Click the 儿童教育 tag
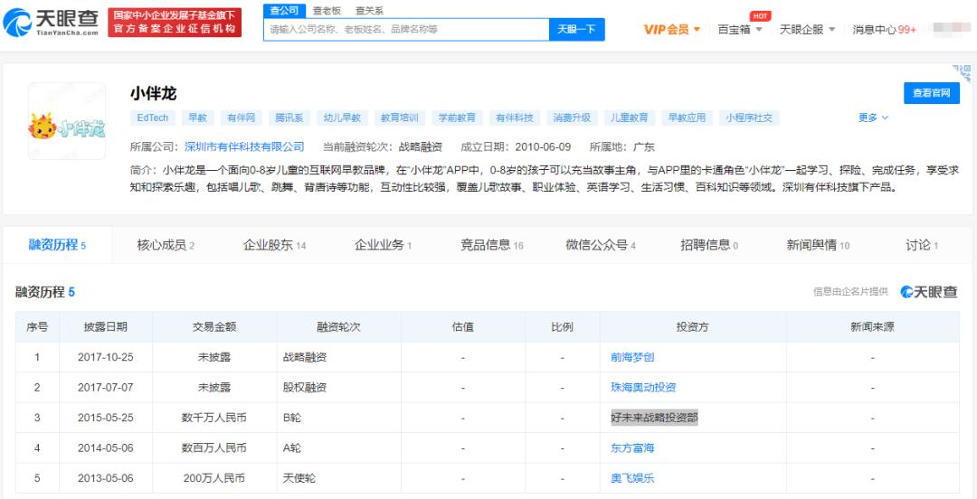977x499 pixels. [x=629, y=118]
